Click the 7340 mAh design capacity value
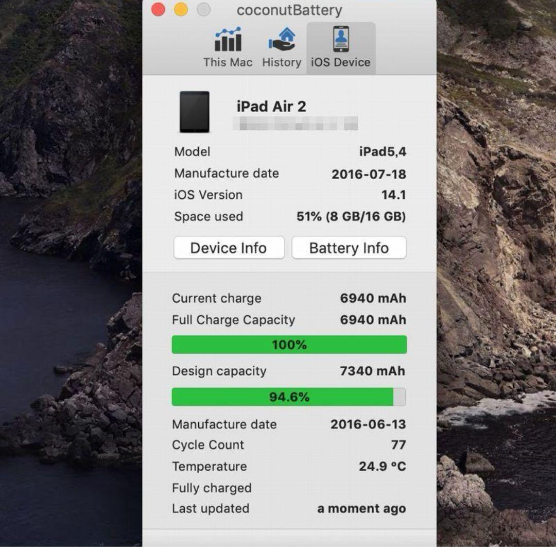The height and width of the screenshot is (547, 556). coord(372,371)
